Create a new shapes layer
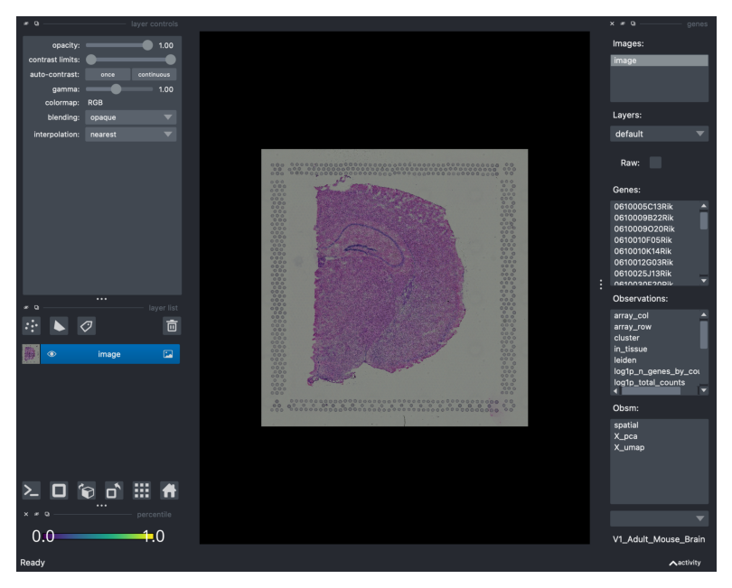The image size is (732, 588). coord(59,326)
